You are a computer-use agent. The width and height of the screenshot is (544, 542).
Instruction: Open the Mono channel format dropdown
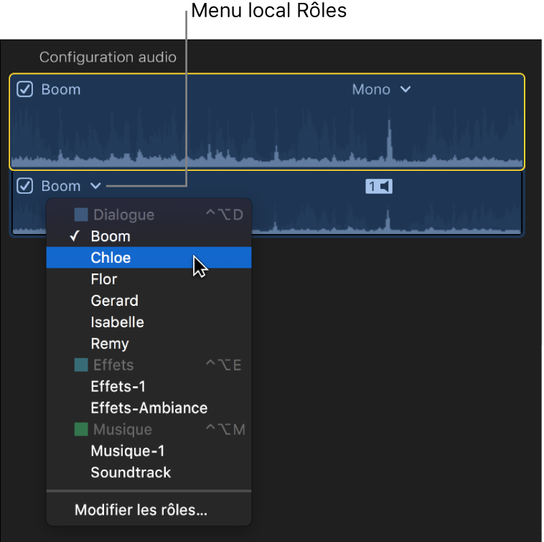tap(381, 90)
